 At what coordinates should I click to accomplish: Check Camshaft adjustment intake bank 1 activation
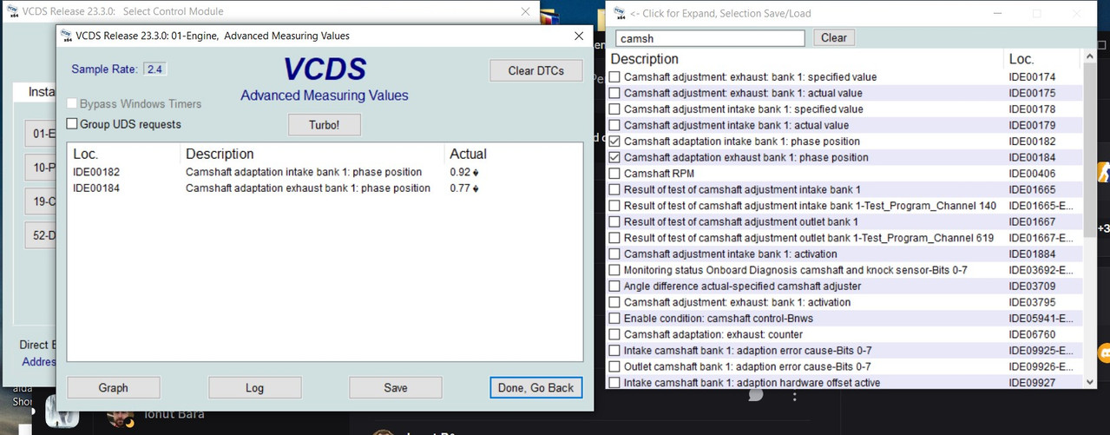pos(614,254)
